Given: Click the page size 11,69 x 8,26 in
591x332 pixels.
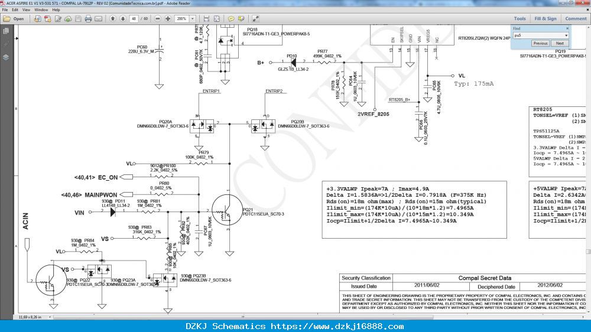Looking at the screenshot, I should (x=30, y=317).
